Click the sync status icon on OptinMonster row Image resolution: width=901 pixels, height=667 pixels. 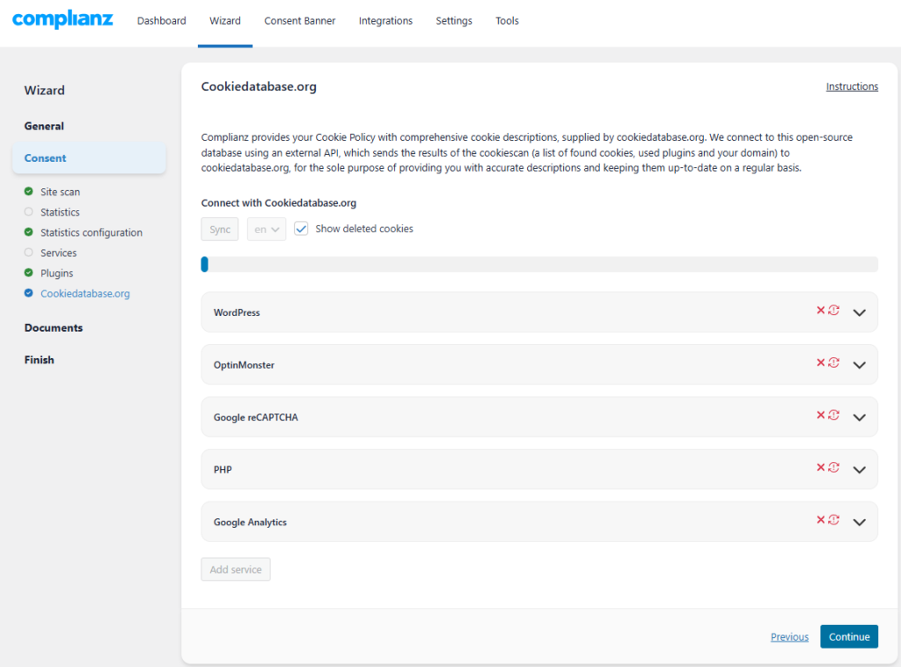pyautogui.click(x=834, y=363)
